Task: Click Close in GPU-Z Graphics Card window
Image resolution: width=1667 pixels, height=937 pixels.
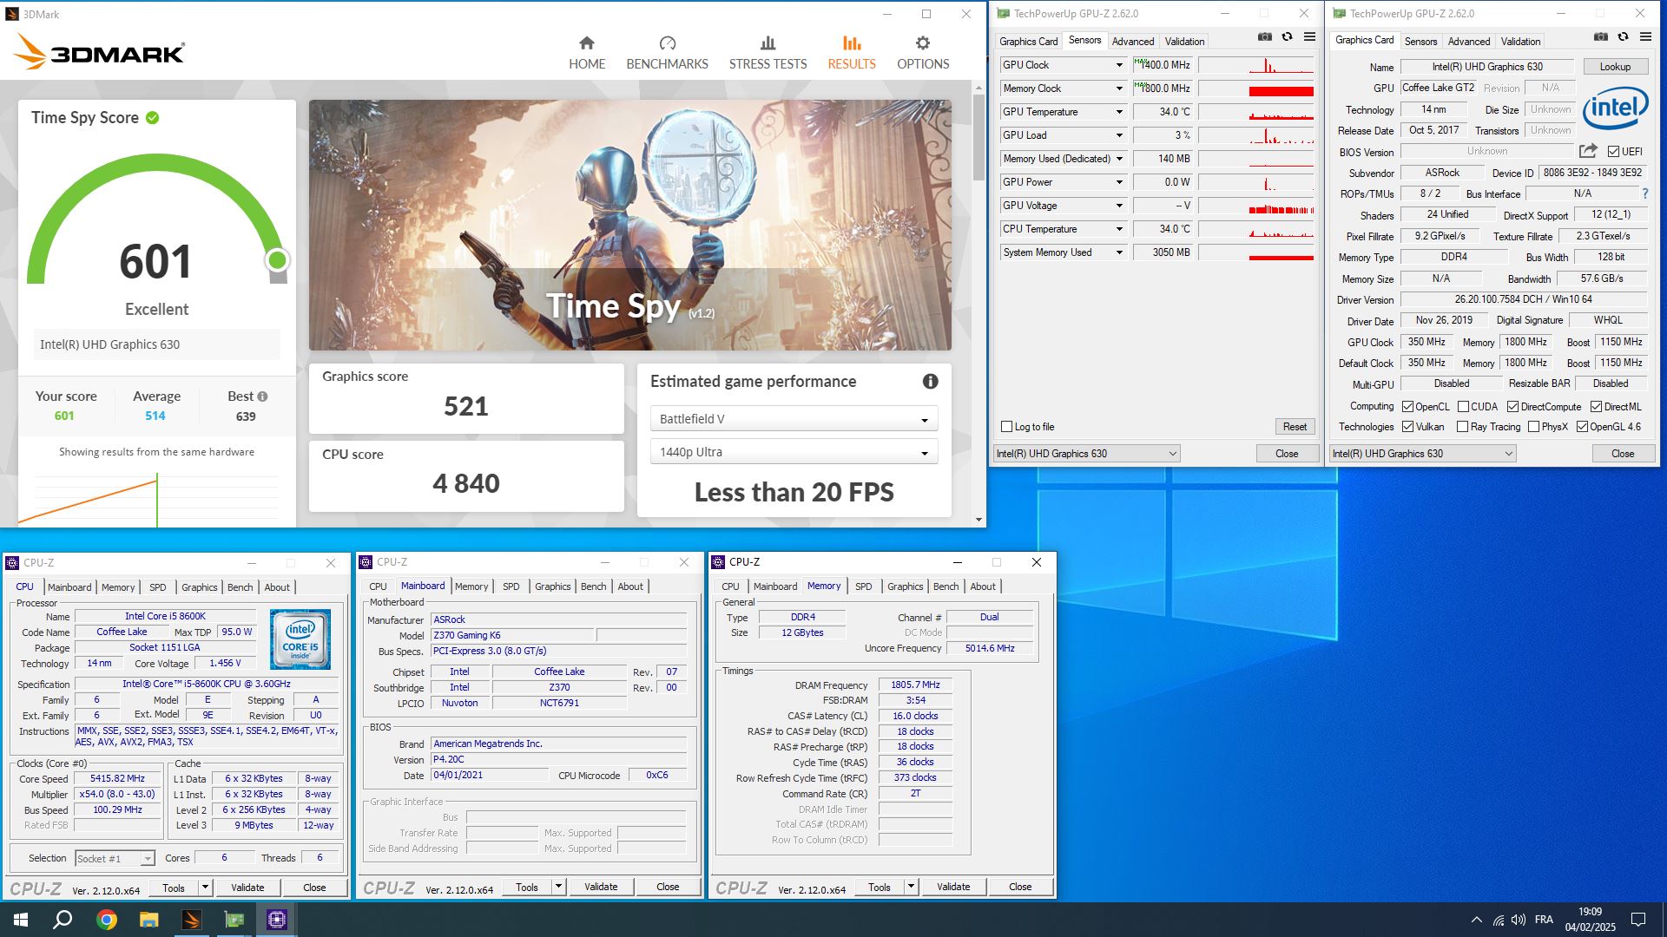Action: (1623, 454)
